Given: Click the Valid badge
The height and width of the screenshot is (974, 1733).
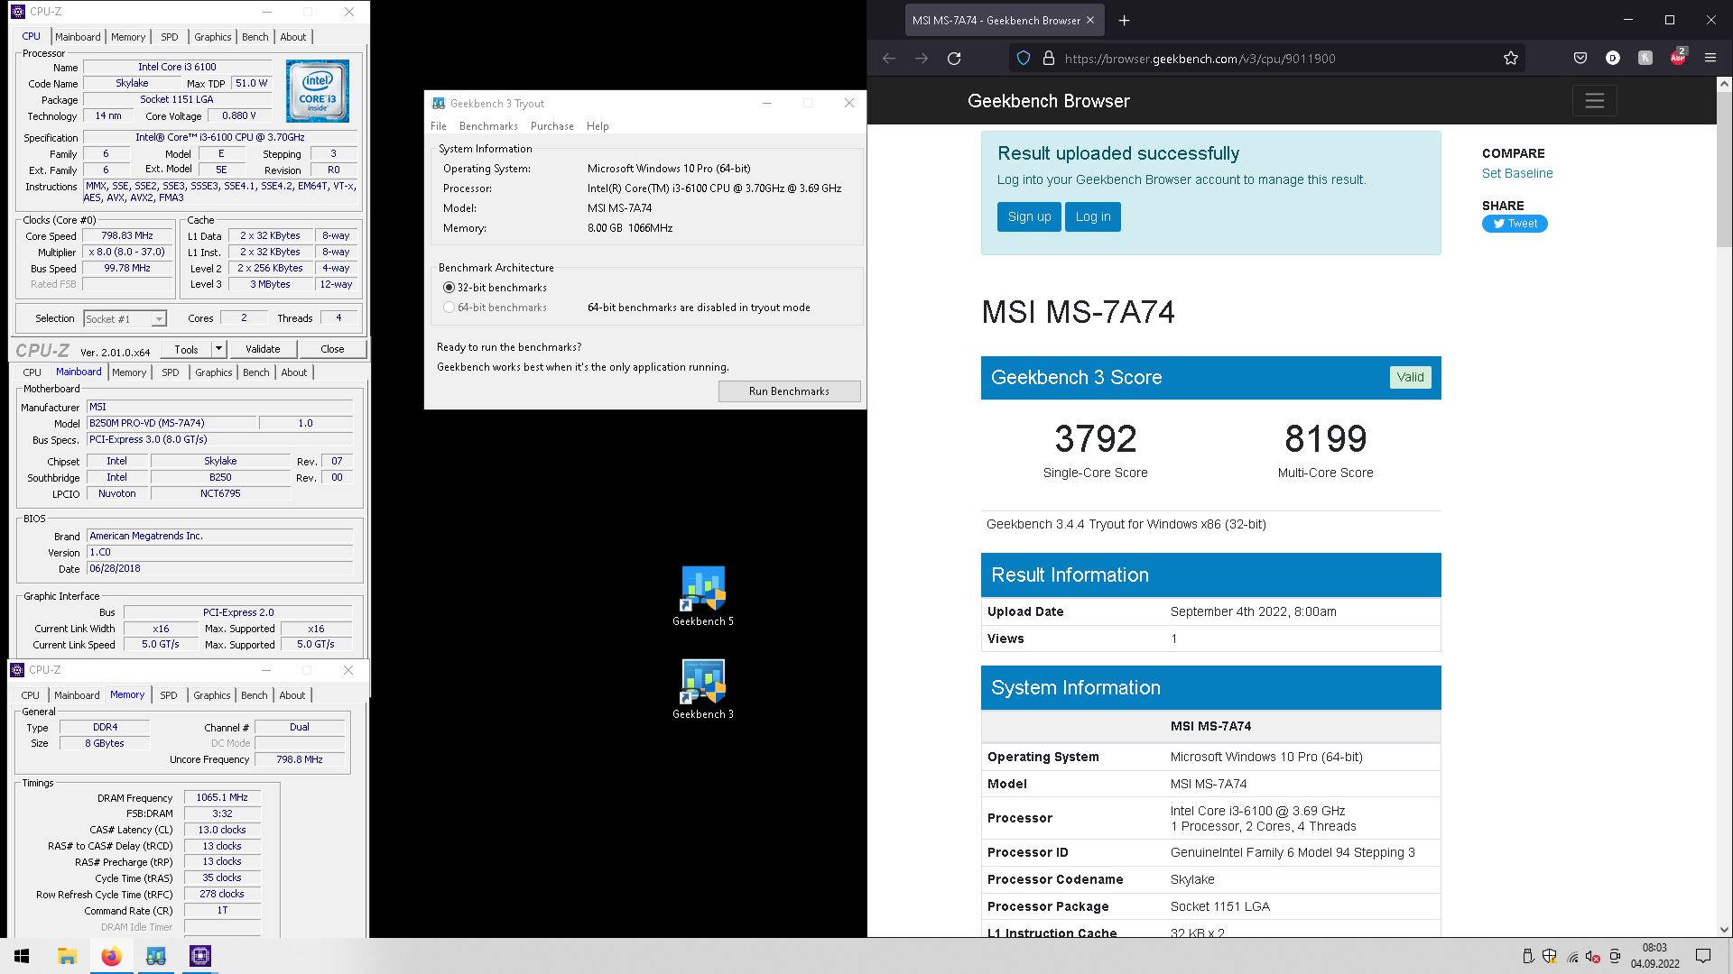Looking at the screenshot, I should 1410,378.
